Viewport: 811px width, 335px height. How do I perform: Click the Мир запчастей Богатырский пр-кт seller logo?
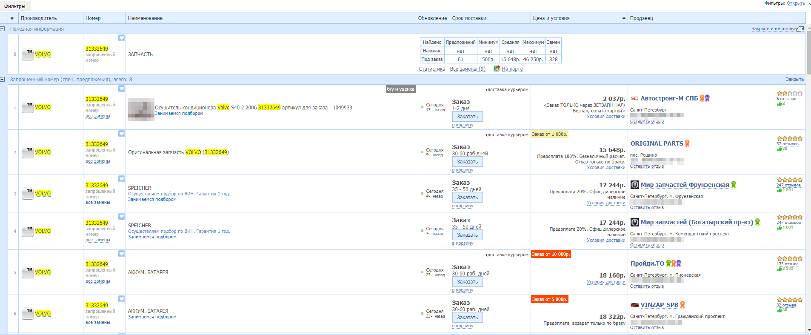point(634,222)
